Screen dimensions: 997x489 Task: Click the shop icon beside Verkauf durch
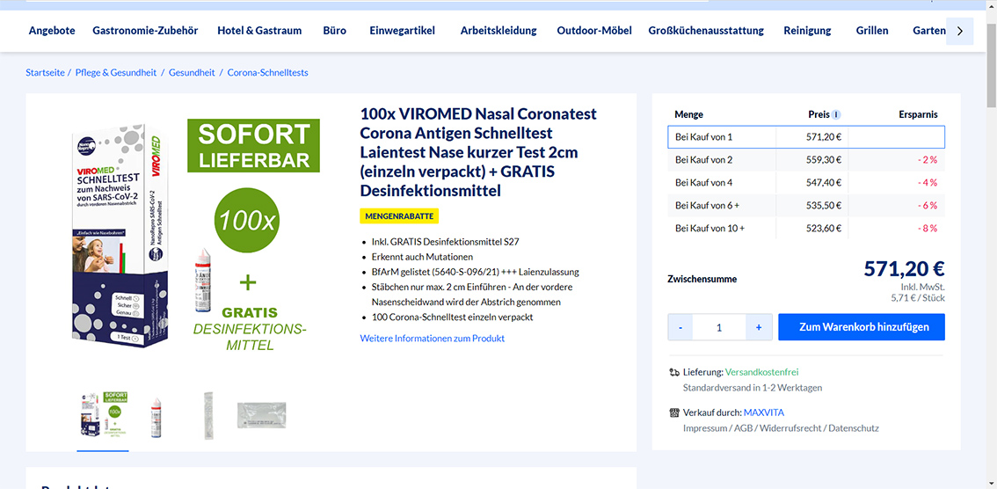pyautogui.click(x=674, y=412)
